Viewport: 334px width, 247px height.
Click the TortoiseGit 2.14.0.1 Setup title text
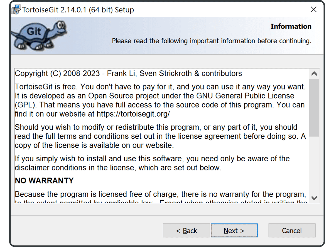tap(78, 10)
